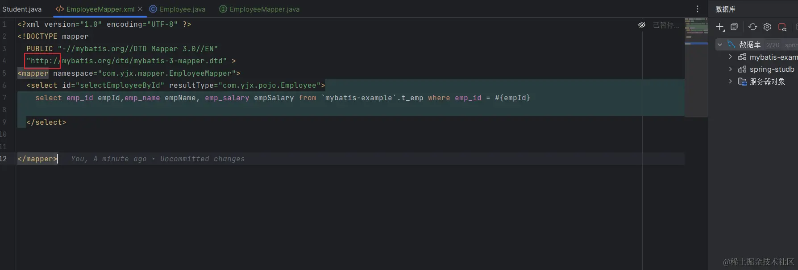
Task: Expand the mybatis-example schema node
Action: click(730, 57)
